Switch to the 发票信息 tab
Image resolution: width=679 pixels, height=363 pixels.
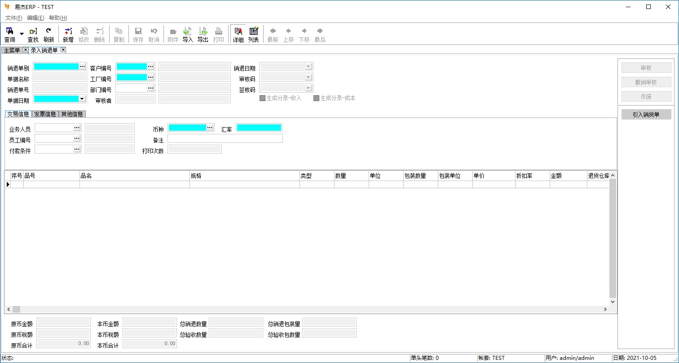(45, 114)
